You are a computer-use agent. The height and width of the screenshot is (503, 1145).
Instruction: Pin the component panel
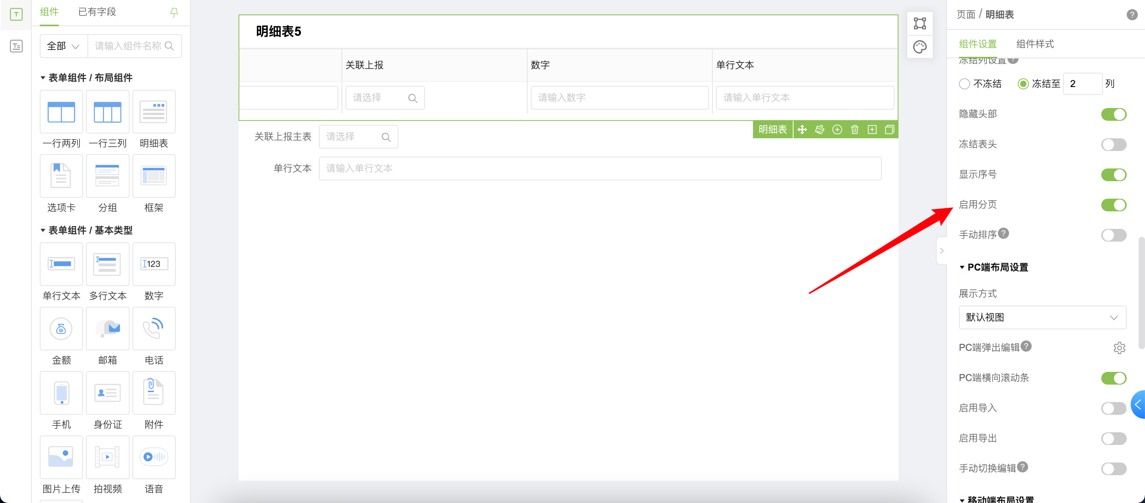coord(174,12)
